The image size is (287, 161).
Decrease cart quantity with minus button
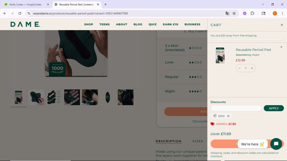click(x=239, y=68)
